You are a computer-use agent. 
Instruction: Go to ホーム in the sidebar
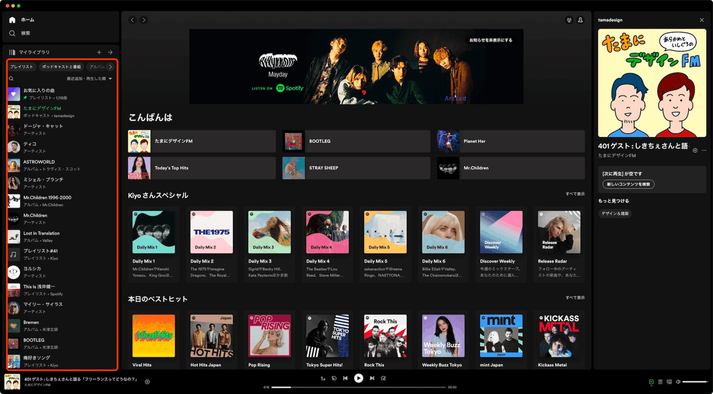click(22, 20)
